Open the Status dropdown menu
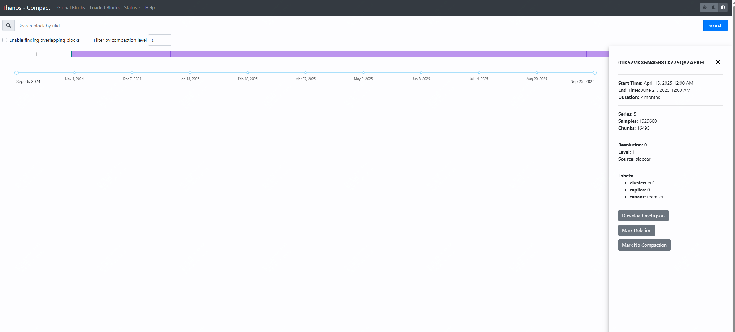This screenshot has height=332, width=735. pos(132,8)
